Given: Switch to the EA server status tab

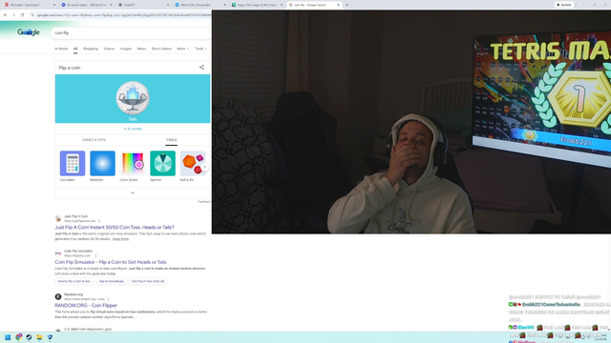Looking at the screenshot, I should tap(87, 5).
